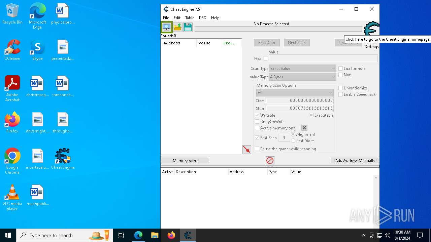This screenshot has width=431, height=242.
Task: Open presentedz image file on desktop
Action: (x=63, y=50)
